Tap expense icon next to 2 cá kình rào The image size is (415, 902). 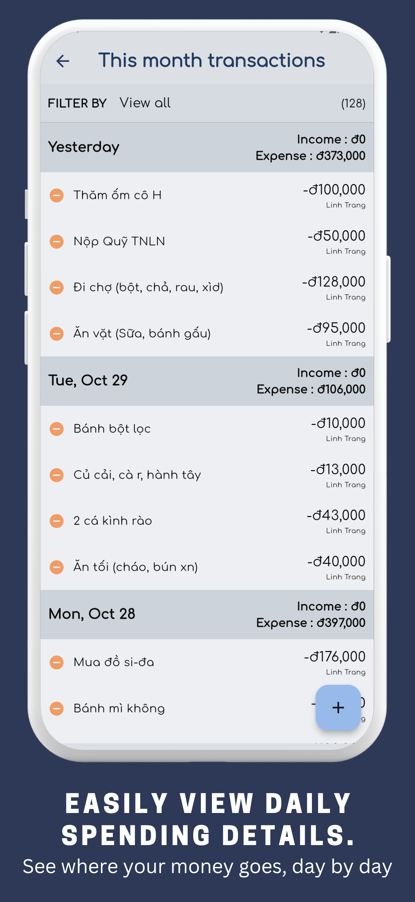coord(56,521)
